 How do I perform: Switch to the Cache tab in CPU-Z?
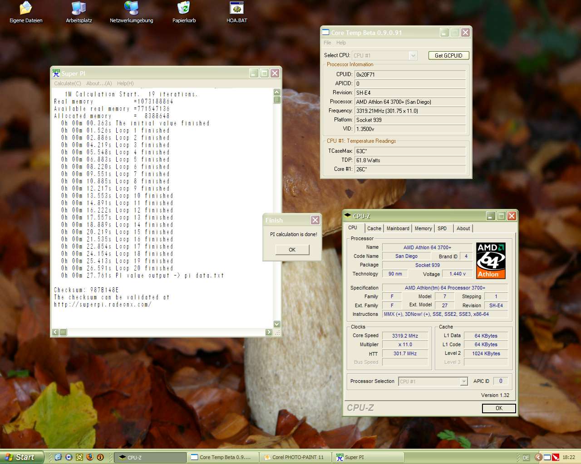pos(374,228)
